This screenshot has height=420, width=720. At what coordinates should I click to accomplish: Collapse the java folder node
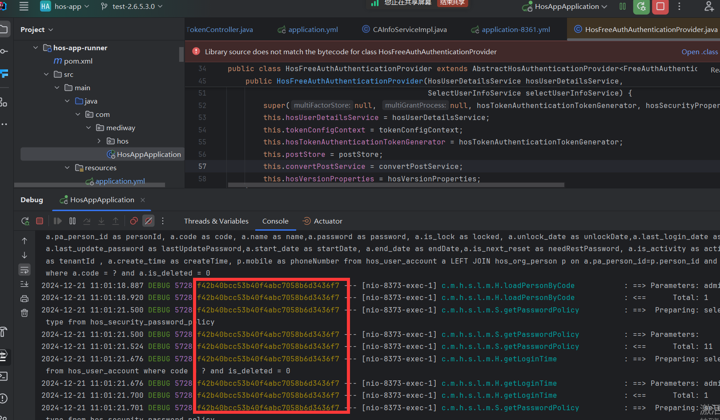point(67,101)
